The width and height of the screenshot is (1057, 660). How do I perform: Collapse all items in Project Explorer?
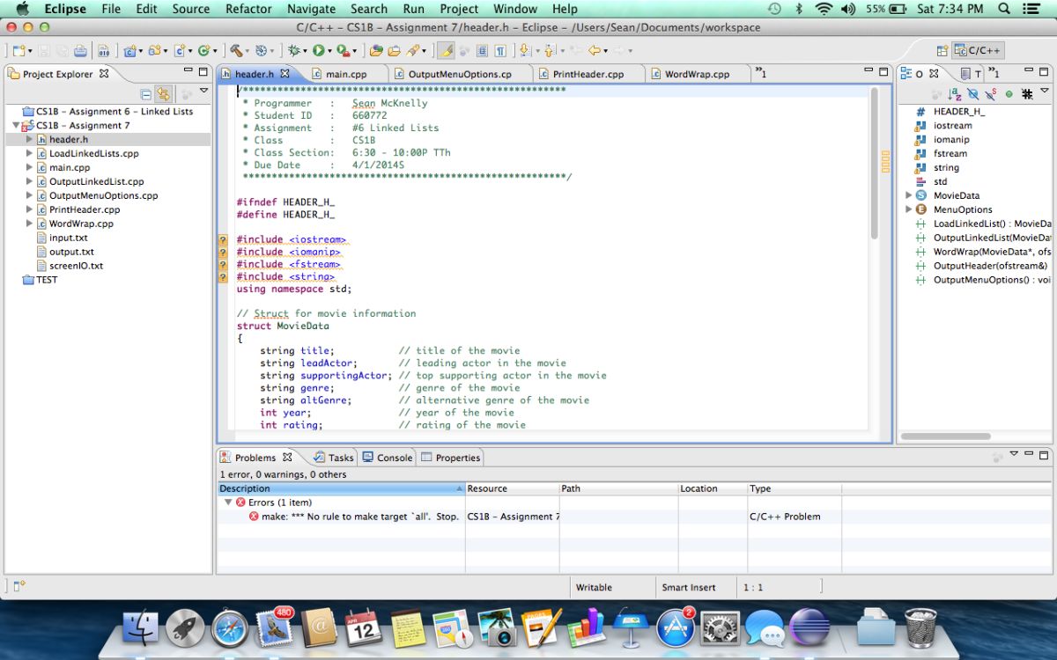tap(146, 94)
